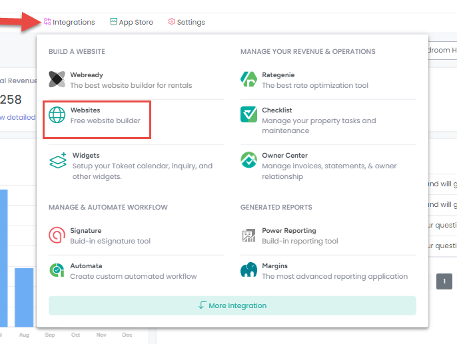This screenshot has height=344, width=457.
Task: Open the App Store menu
Action: (131, 22)
